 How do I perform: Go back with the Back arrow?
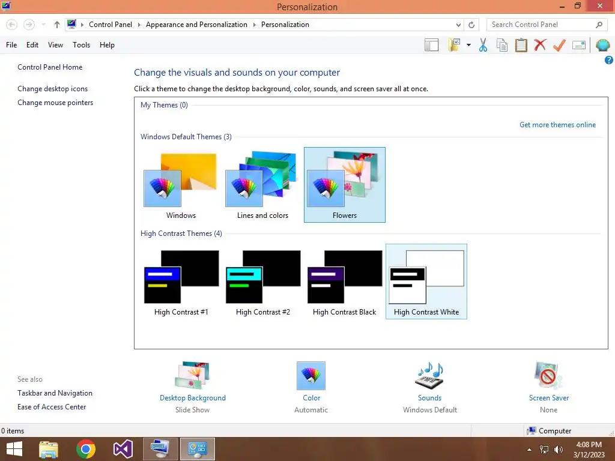click(12, 25)
